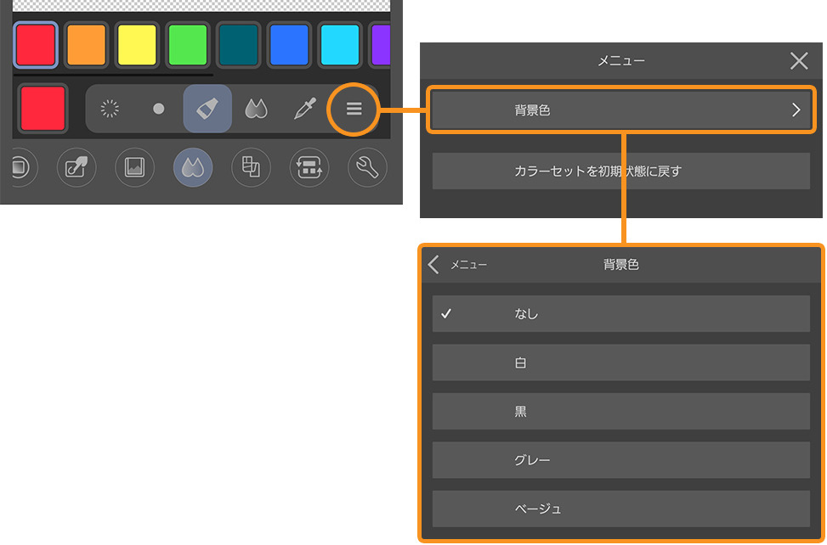Open the image frame icon in the bottom row
Screen dimensions: 827x545
tap(134, 167)
